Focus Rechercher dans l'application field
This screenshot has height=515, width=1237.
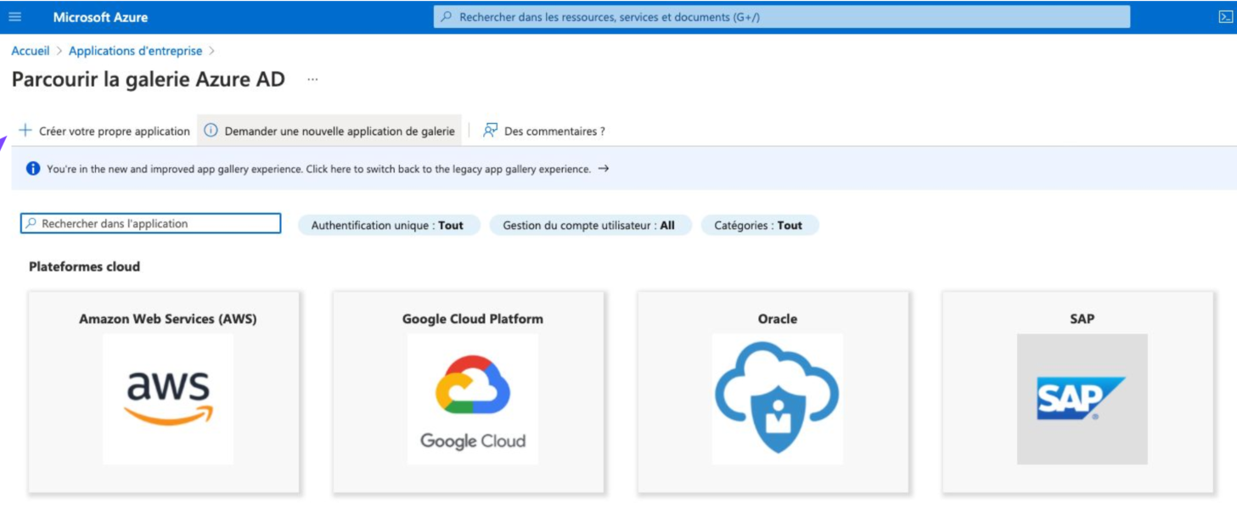[151, 224]
